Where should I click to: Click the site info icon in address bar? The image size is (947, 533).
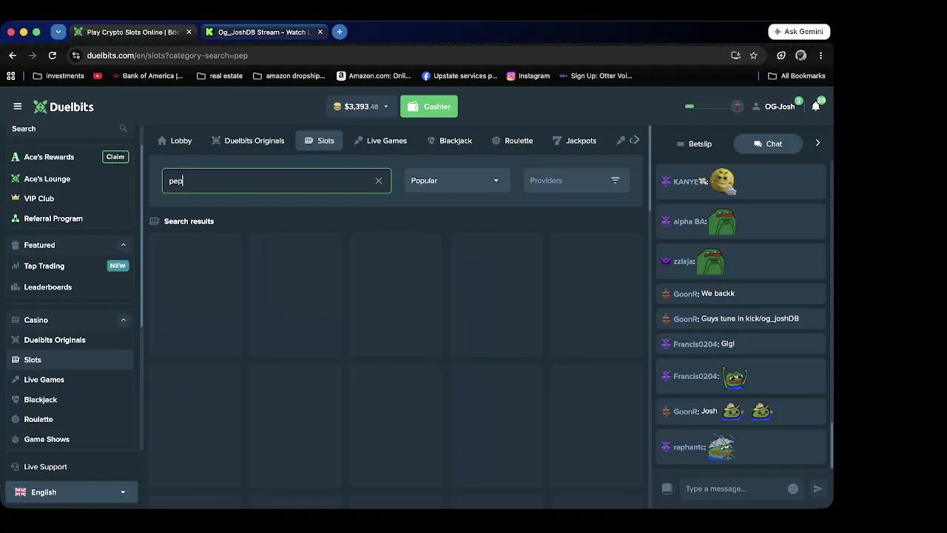click(x=75, y=56)
